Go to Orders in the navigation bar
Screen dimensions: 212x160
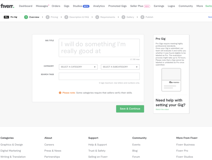coord(56,6)
